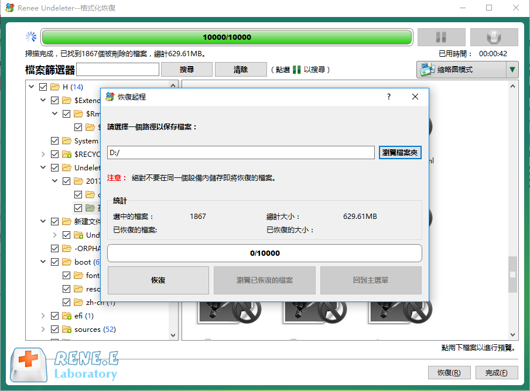Collapse the Undelete folder node
Image resolution: width=530 pixels, height=391 pixels.
pyautogui.click(x=43, y=167)
